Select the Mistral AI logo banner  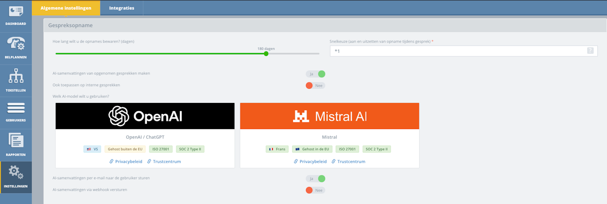coord(330,116)
